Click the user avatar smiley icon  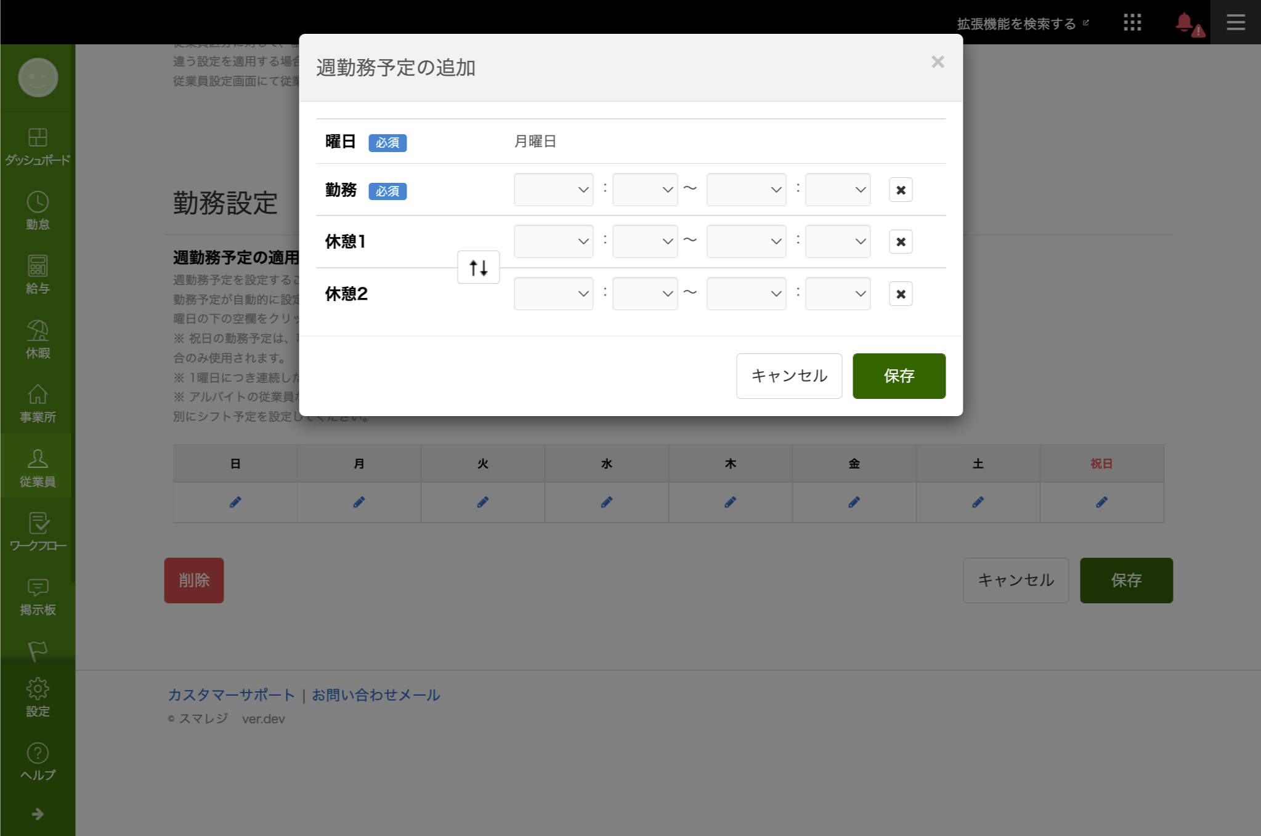coord(38,78)
